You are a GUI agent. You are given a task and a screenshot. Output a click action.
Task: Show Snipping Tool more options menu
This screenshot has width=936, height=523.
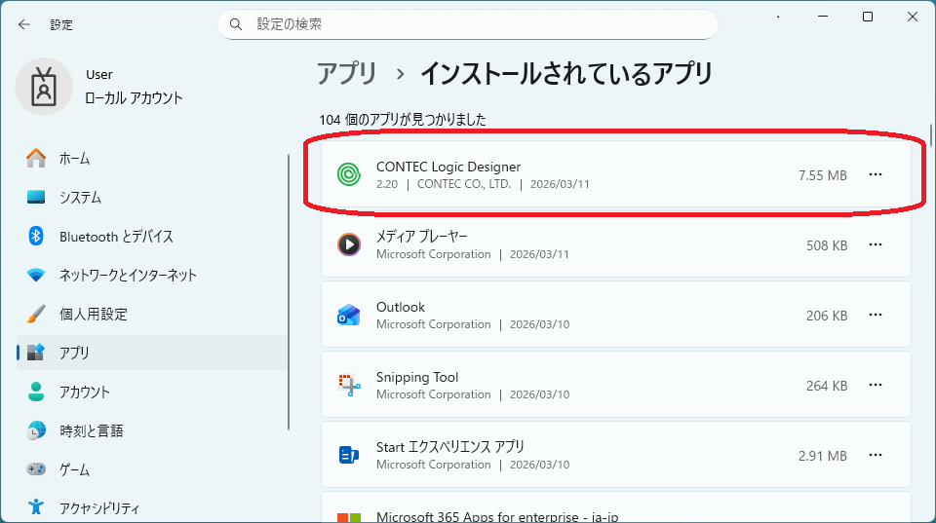pos(876,385)
